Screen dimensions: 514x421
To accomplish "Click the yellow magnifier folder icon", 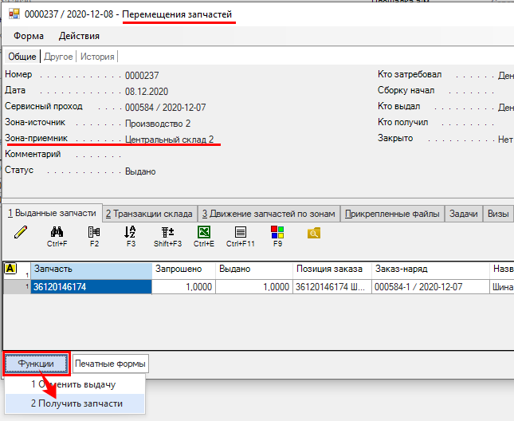I will (x=314, y=233).
